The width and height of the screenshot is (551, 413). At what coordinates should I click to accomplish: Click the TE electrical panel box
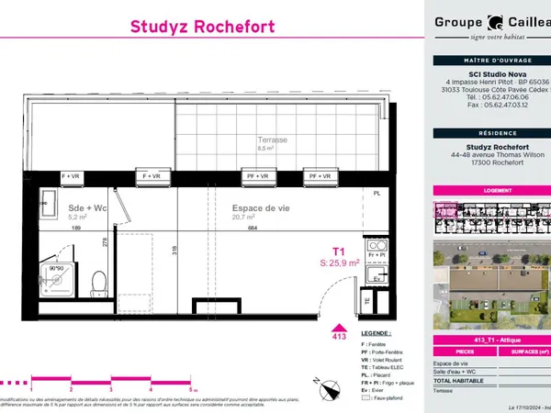pyautogui.click(x=366, y=301)
